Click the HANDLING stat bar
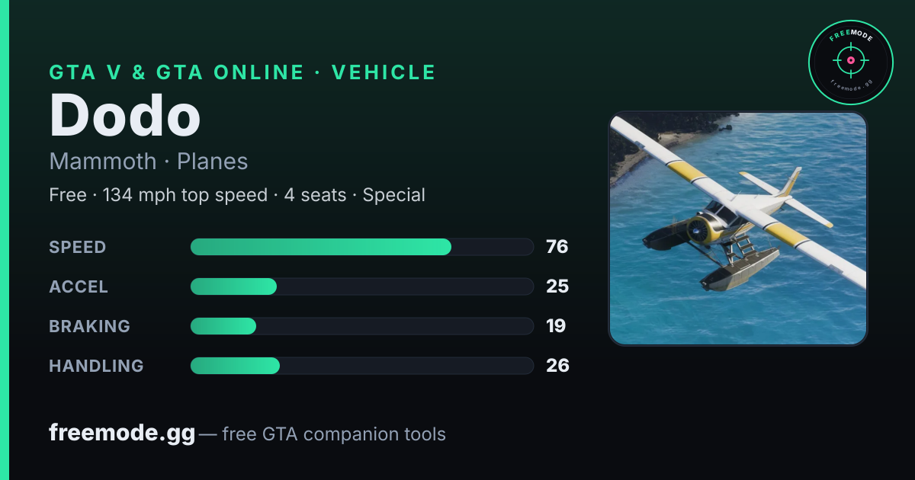The height and width of the screenshot is (480, 915). [361, 366]
